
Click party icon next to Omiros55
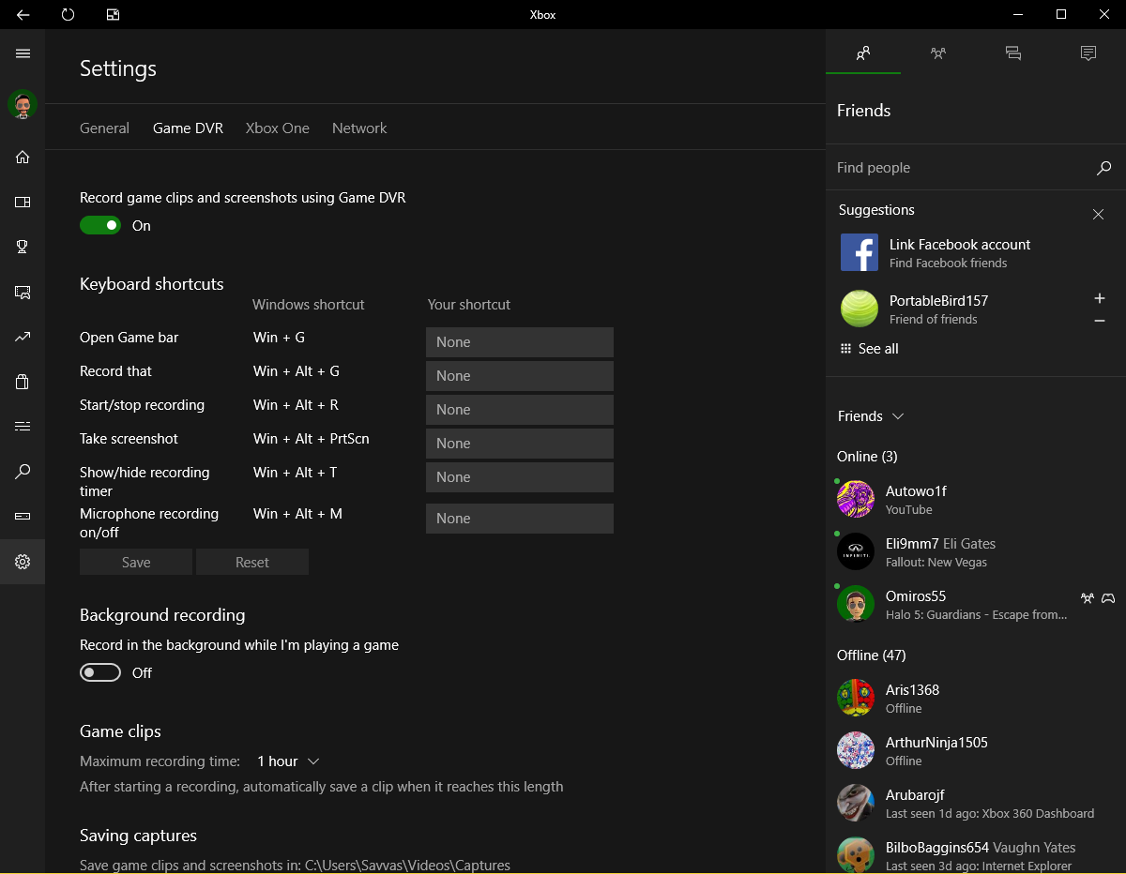pos(1087,597)
